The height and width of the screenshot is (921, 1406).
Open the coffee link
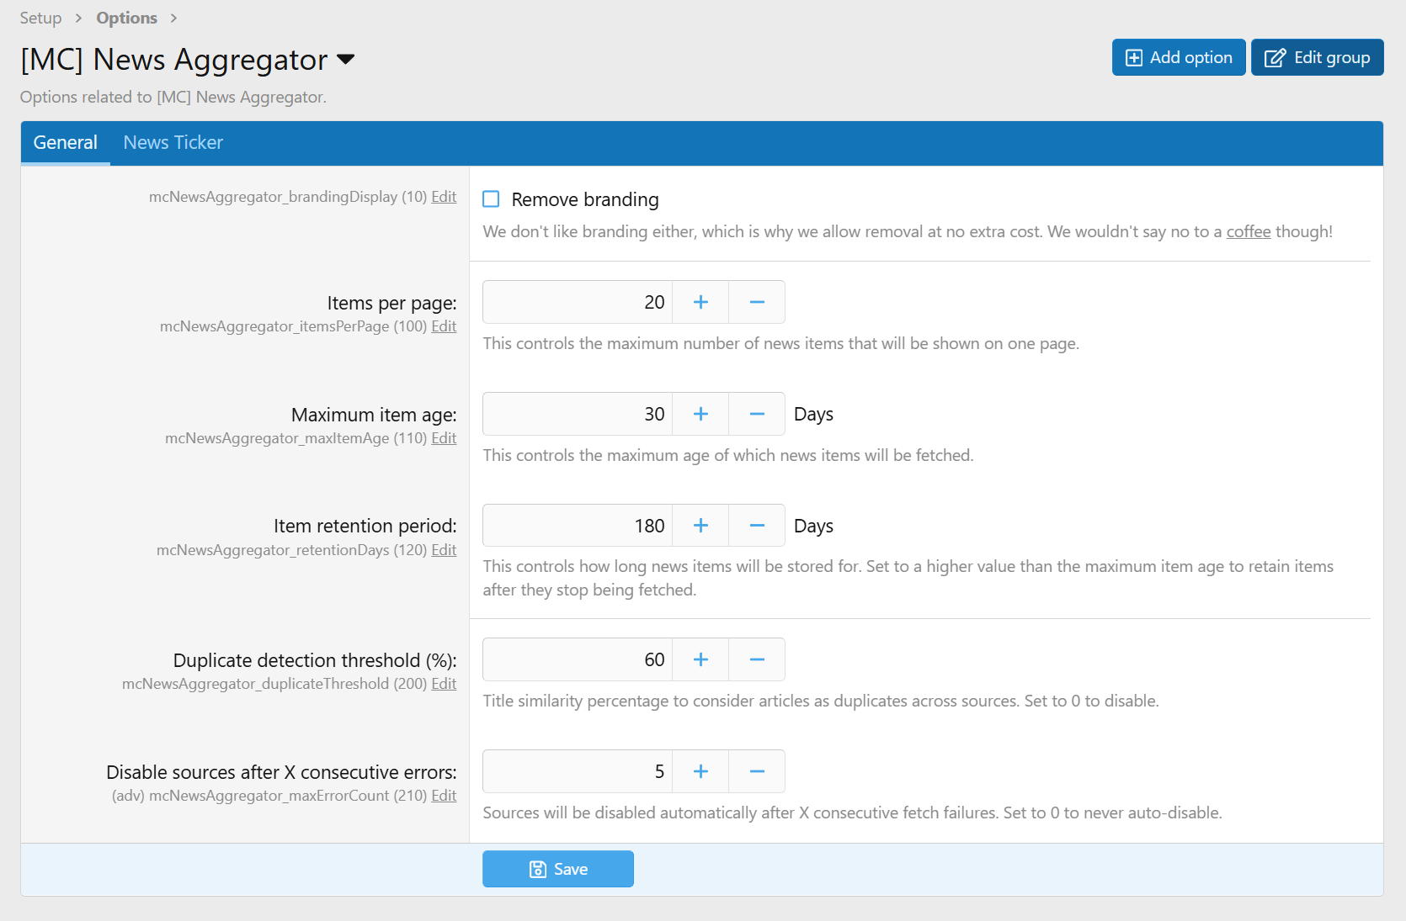[x=1248, y=231]
